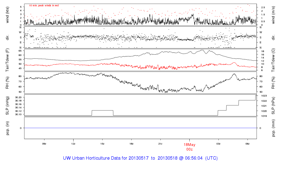Click the '18z' time tick label

131,144
